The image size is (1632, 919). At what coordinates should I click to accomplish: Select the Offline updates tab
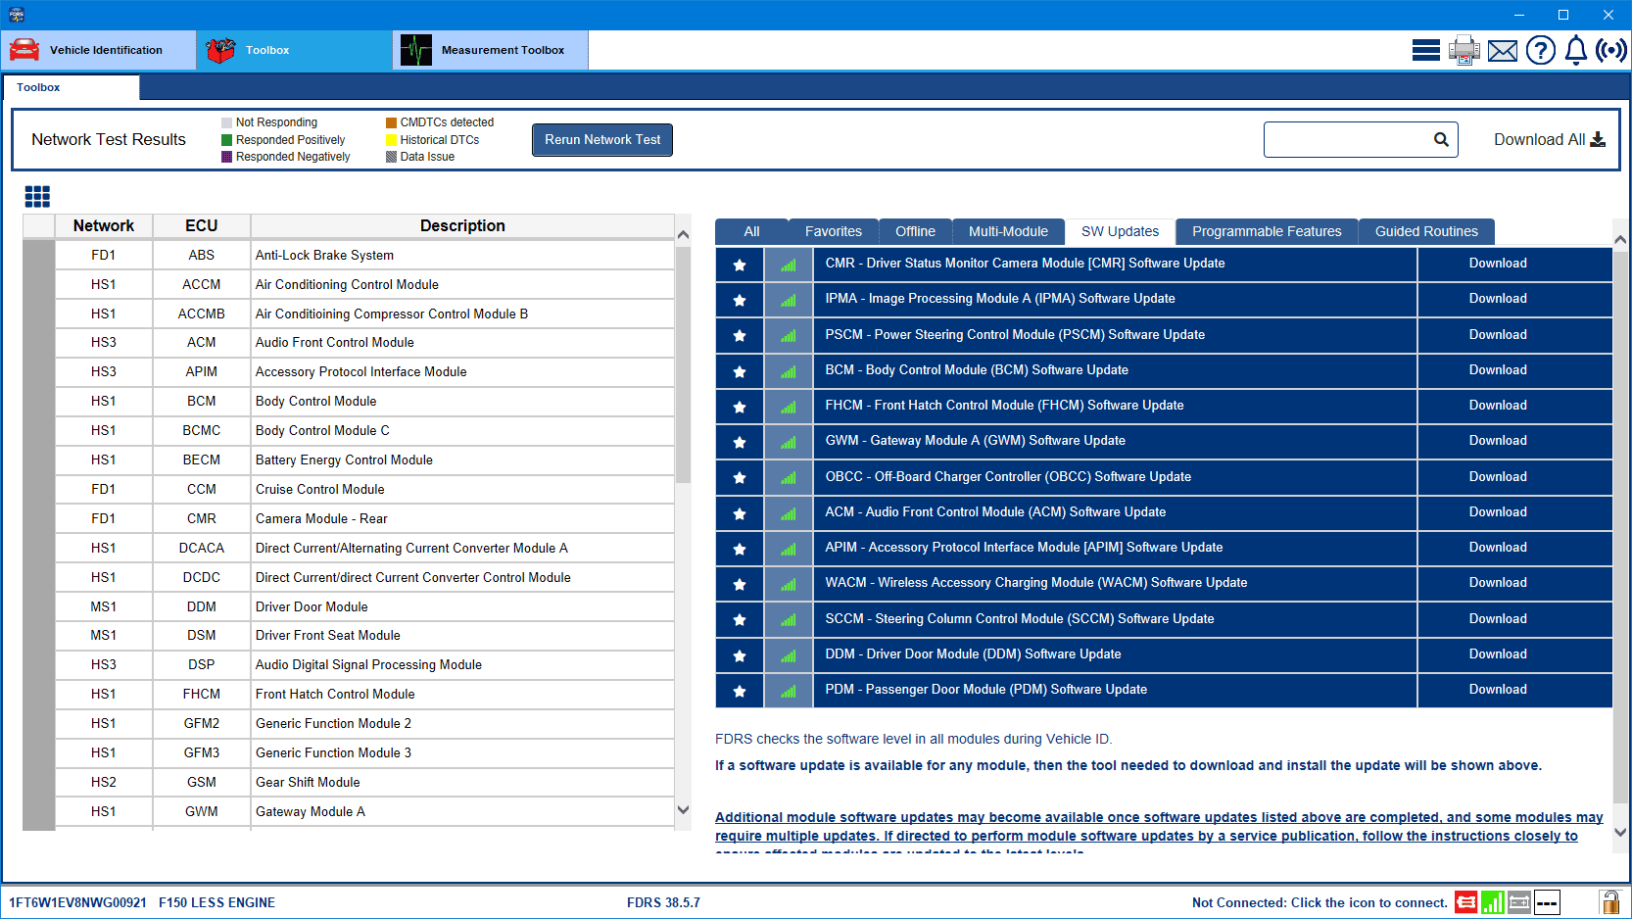(915, 231)
